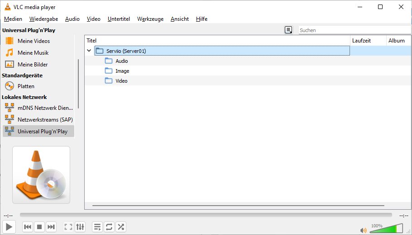Click the playlist horizontal scrollbar
The image size is (412, 235).
238,206
